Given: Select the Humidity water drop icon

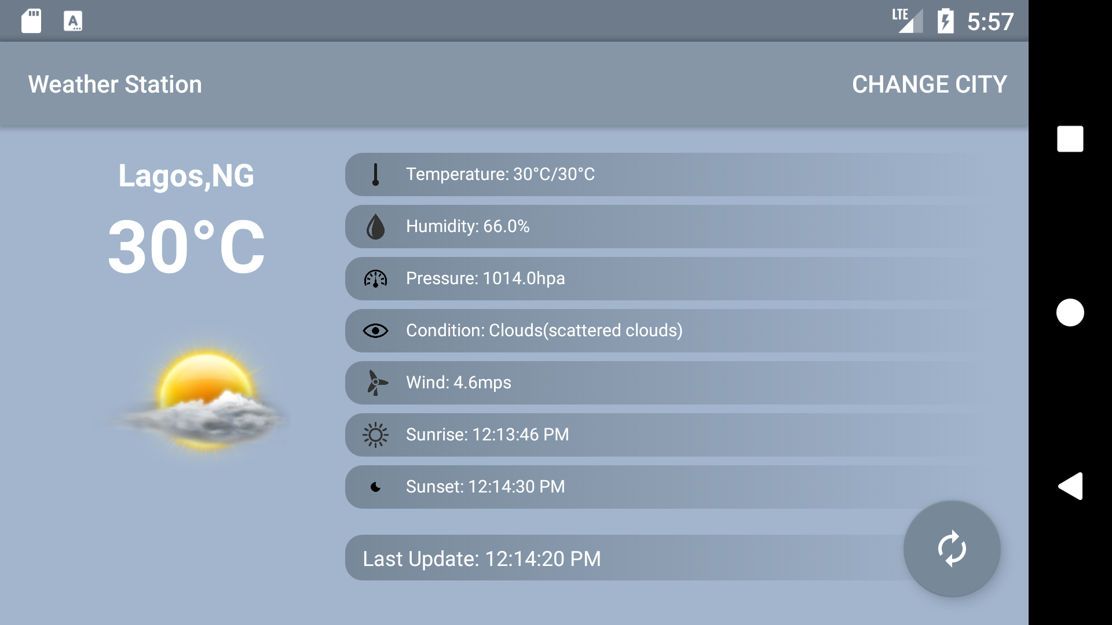Looking at the screenshot, I should [375, 226].
